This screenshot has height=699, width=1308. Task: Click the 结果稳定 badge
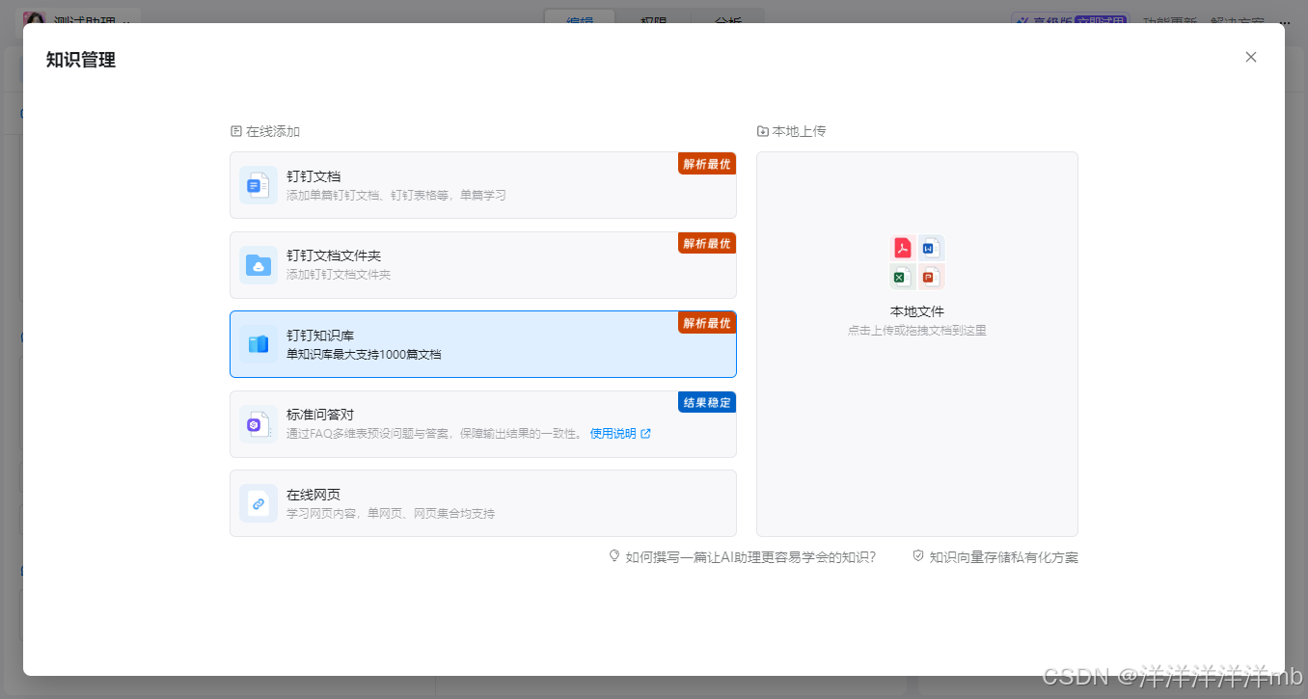tap(707, 403)
